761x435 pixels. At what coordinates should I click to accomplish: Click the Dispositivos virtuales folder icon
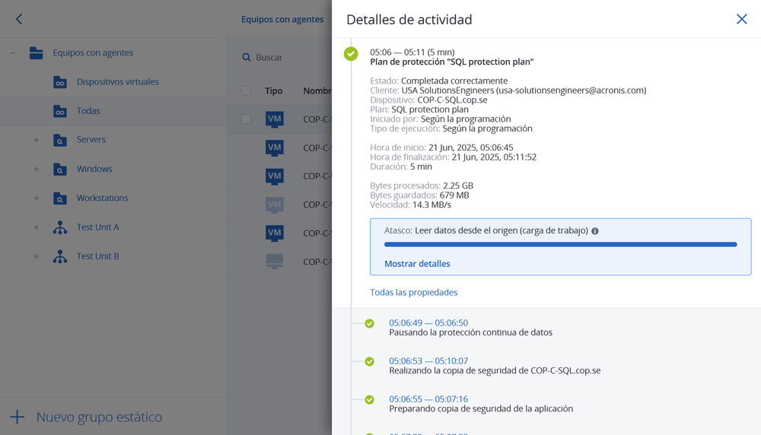(x=60, y=82)
